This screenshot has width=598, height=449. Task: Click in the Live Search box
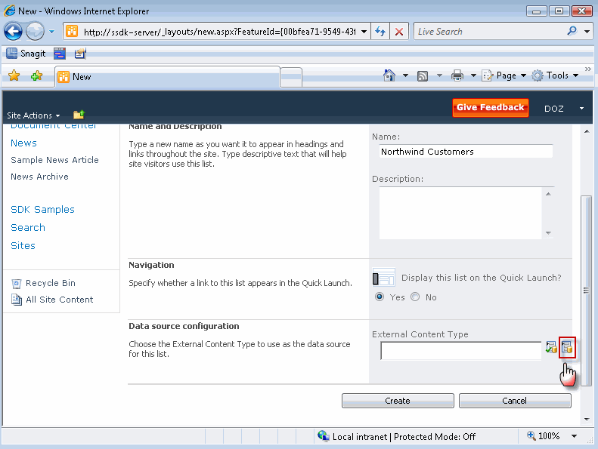pos(490,32)
